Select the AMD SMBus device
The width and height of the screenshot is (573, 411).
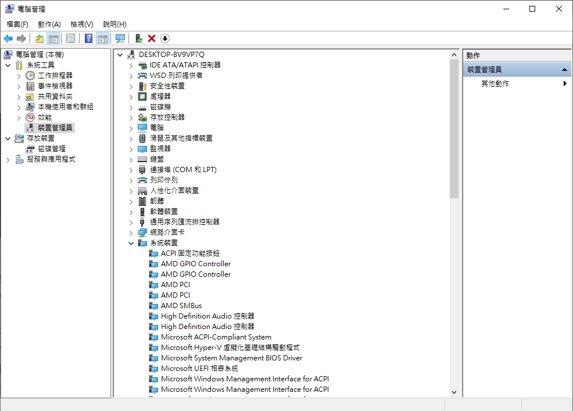click(x=181, y=306)
